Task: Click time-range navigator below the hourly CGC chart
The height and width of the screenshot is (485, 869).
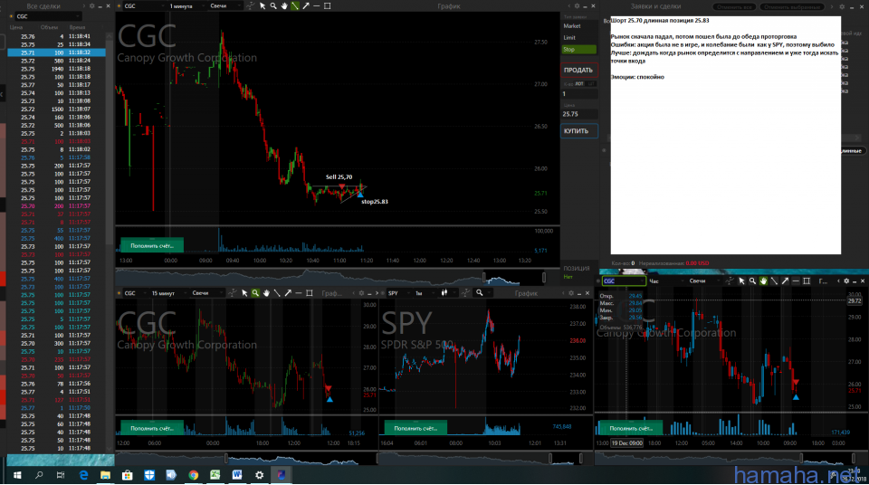Action: pyautogui.click(x=730, y=457)
